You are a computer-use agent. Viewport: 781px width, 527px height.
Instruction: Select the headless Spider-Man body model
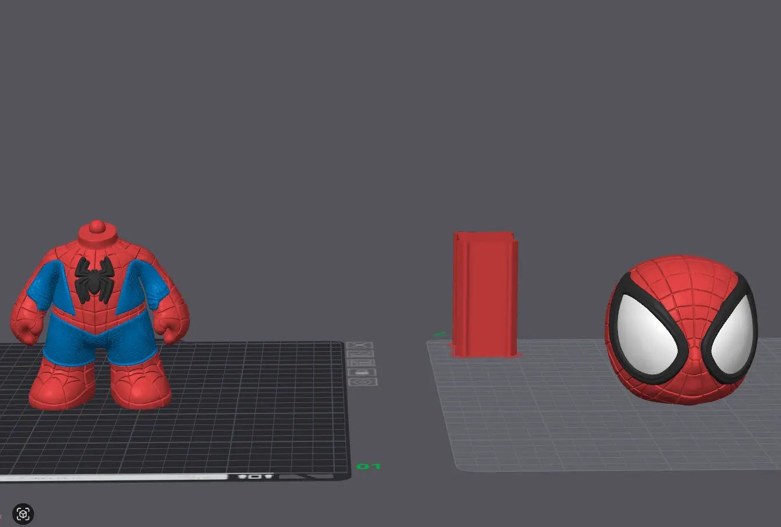point(100,315)
